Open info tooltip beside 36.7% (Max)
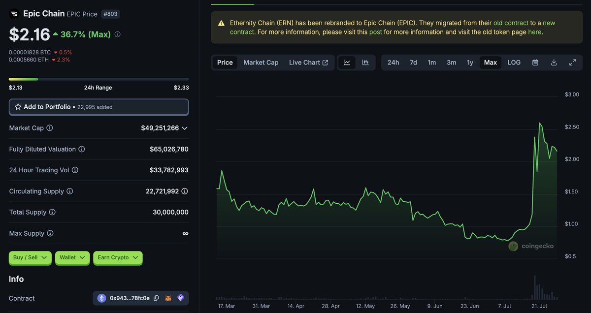This screenshot has height=313, width=591. click(117, 34)
